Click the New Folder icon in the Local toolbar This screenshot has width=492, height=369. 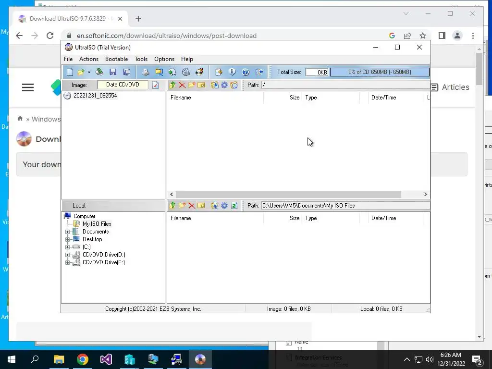[182, 206]
